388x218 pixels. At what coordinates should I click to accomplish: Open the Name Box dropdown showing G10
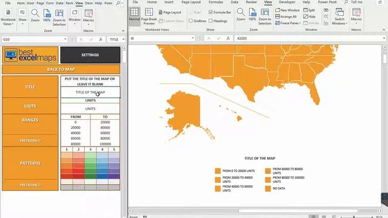65,39
